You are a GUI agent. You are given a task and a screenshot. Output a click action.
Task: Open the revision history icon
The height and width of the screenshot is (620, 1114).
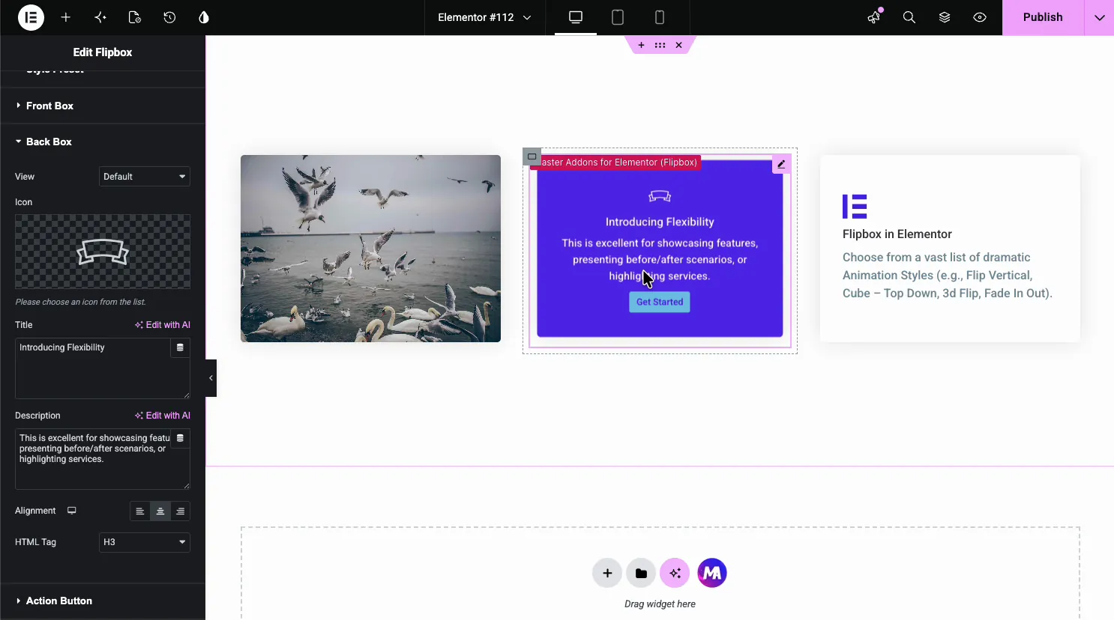click(169, 17)
